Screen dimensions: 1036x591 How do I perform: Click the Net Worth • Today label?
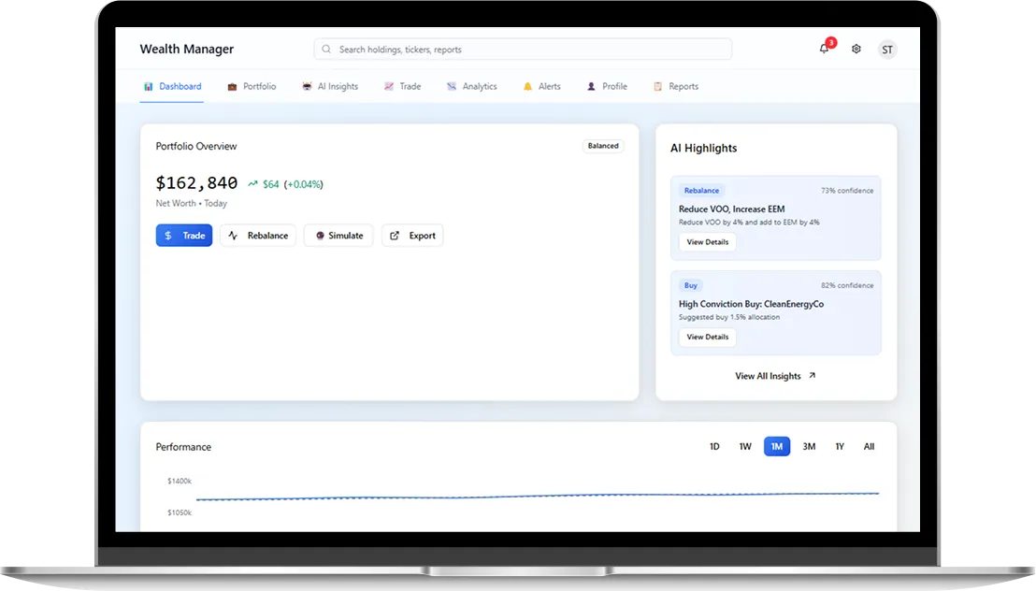click(x=192, y=203)
